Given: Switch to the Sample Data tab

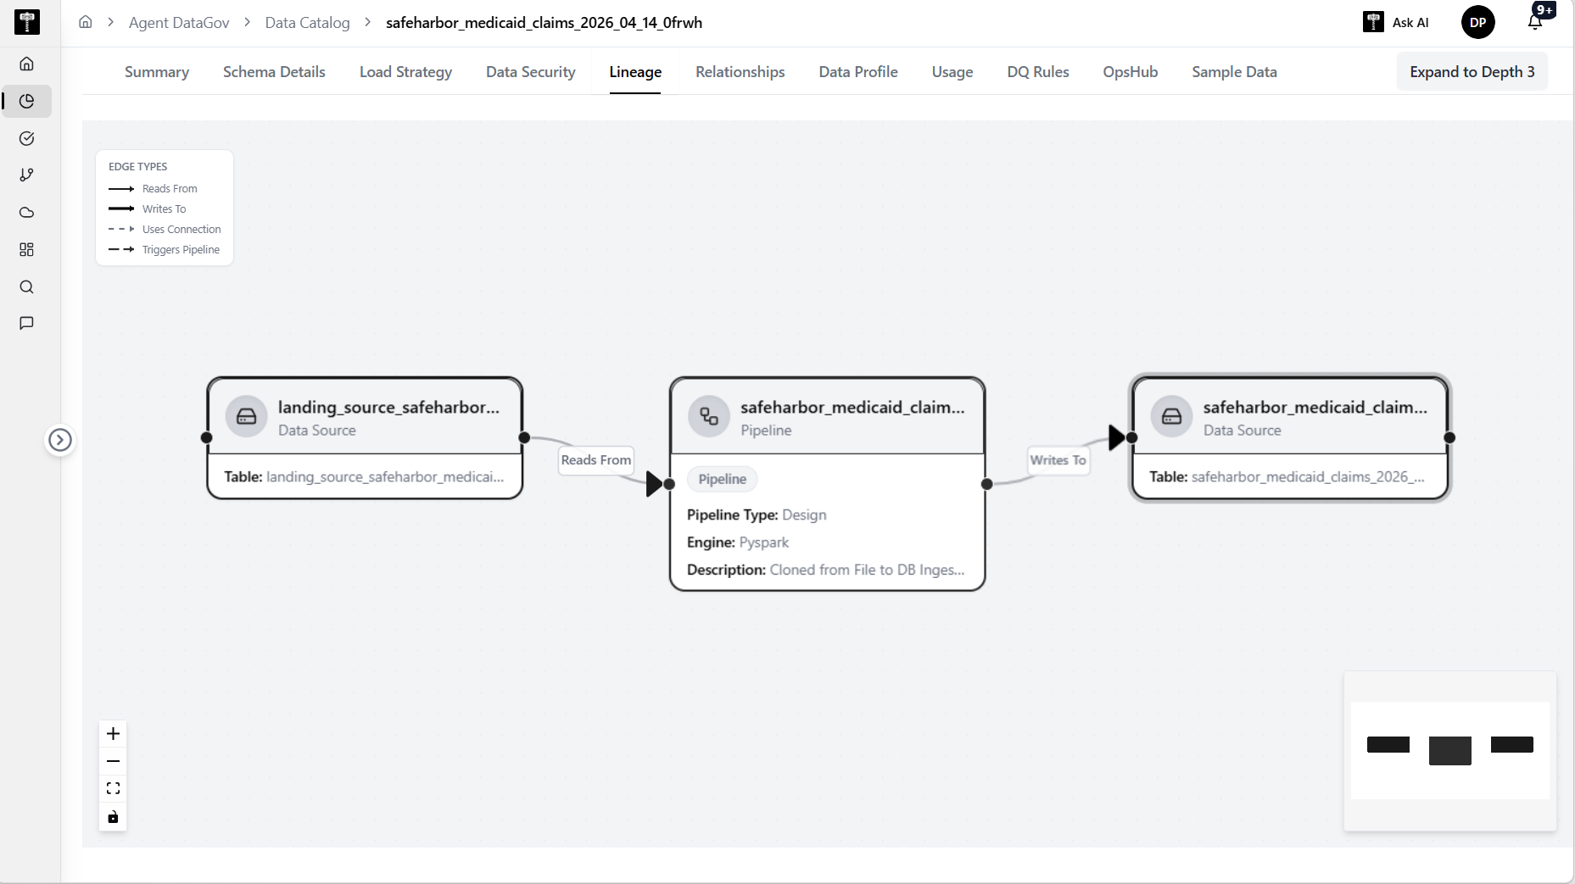Looking at the screenshot, I should [x=1234, y=72].
